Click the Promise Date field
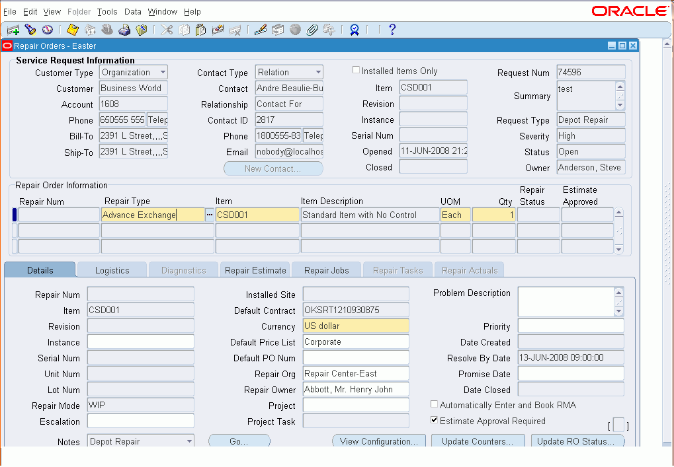Image resolution: width=674 pixels, height=467 pixels. tap(571, 373)
